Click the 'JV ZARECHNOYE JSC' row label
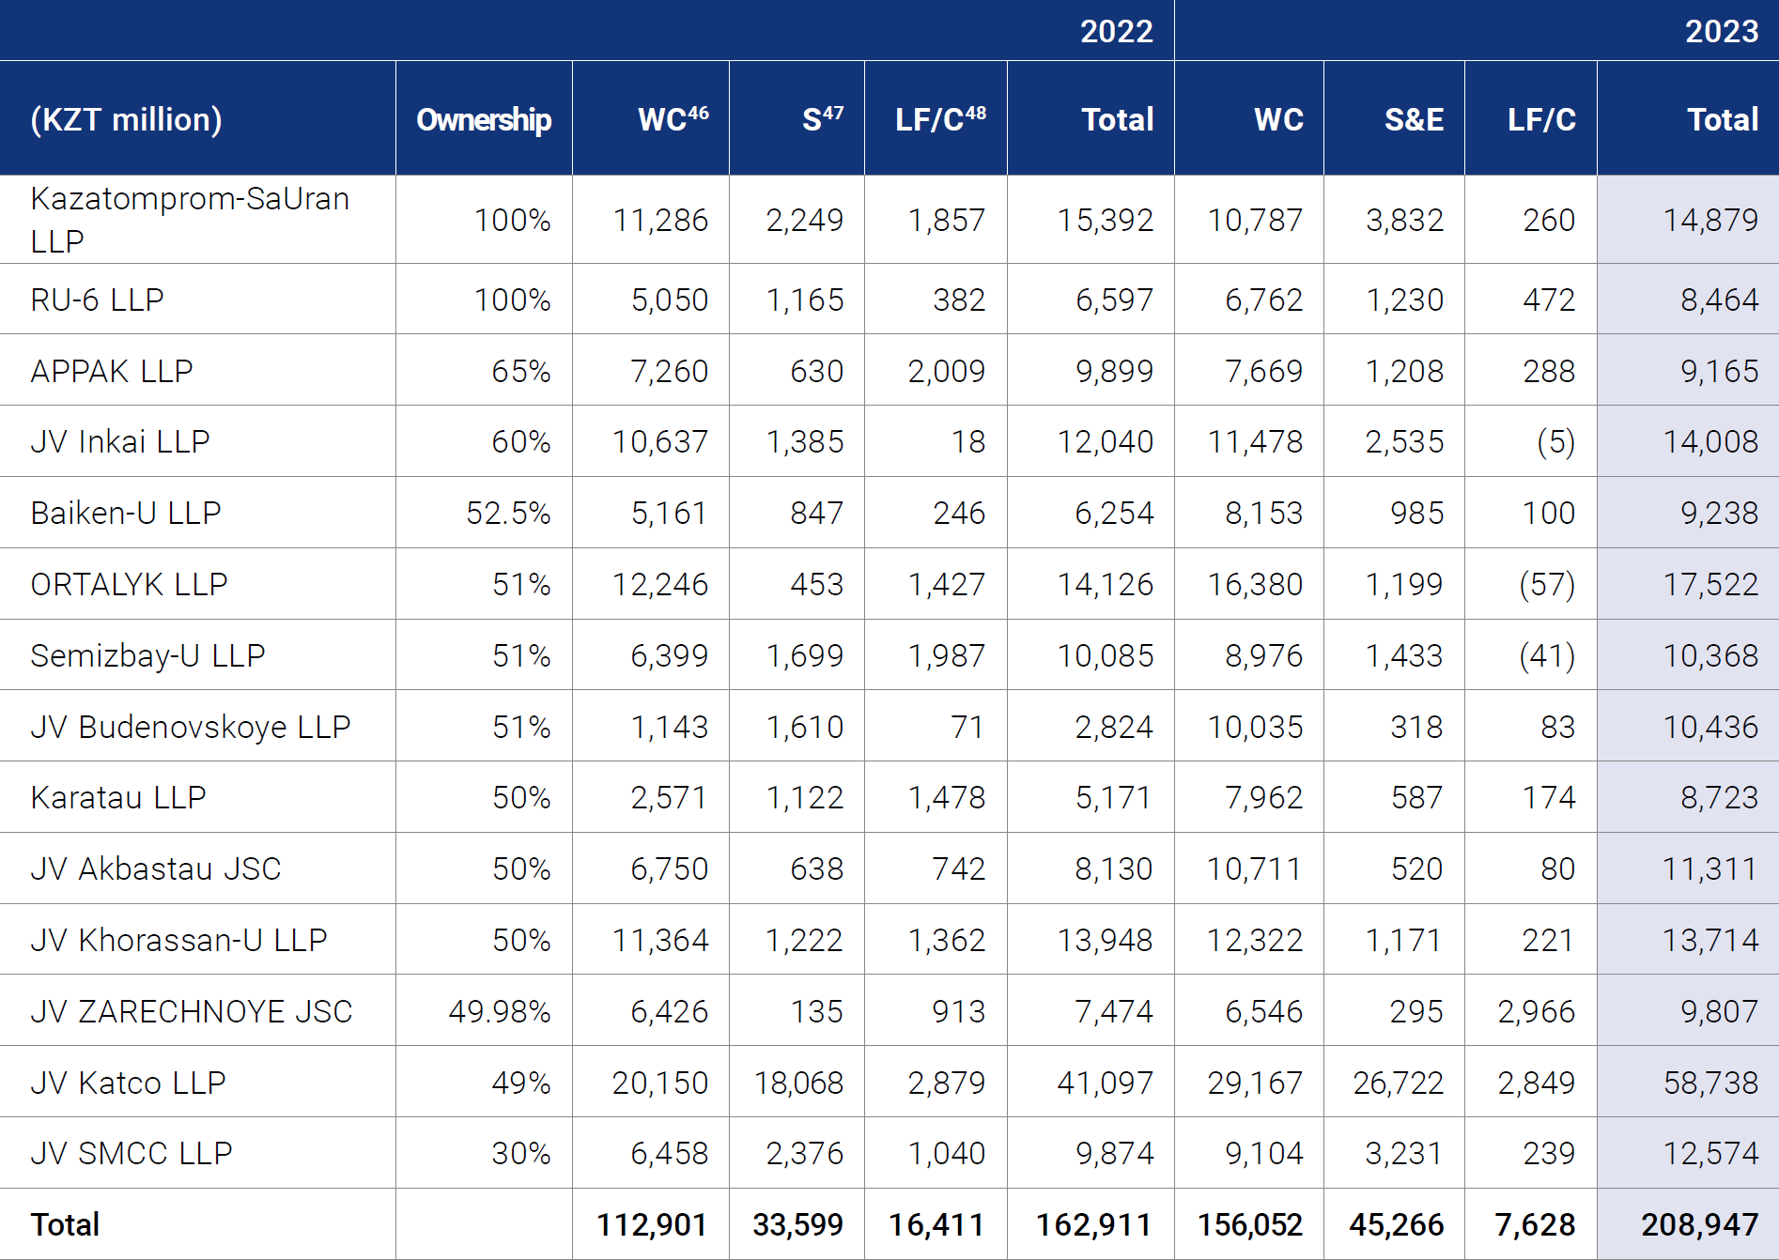Screen dimensions: 1779x1260 (192, 1011)
